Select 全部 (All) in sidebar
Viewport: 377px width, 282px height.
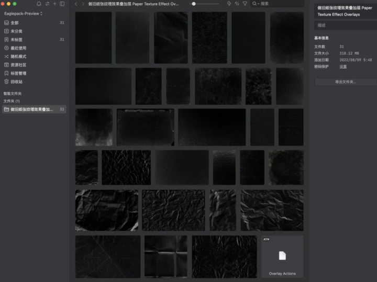(15, 22)
